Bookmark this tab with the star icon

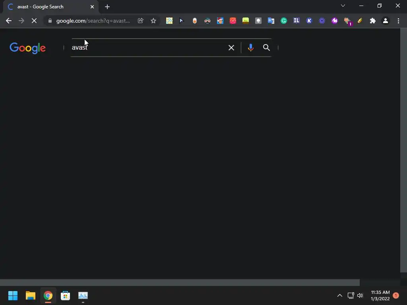pyautogui.click(x=153, y=21)
